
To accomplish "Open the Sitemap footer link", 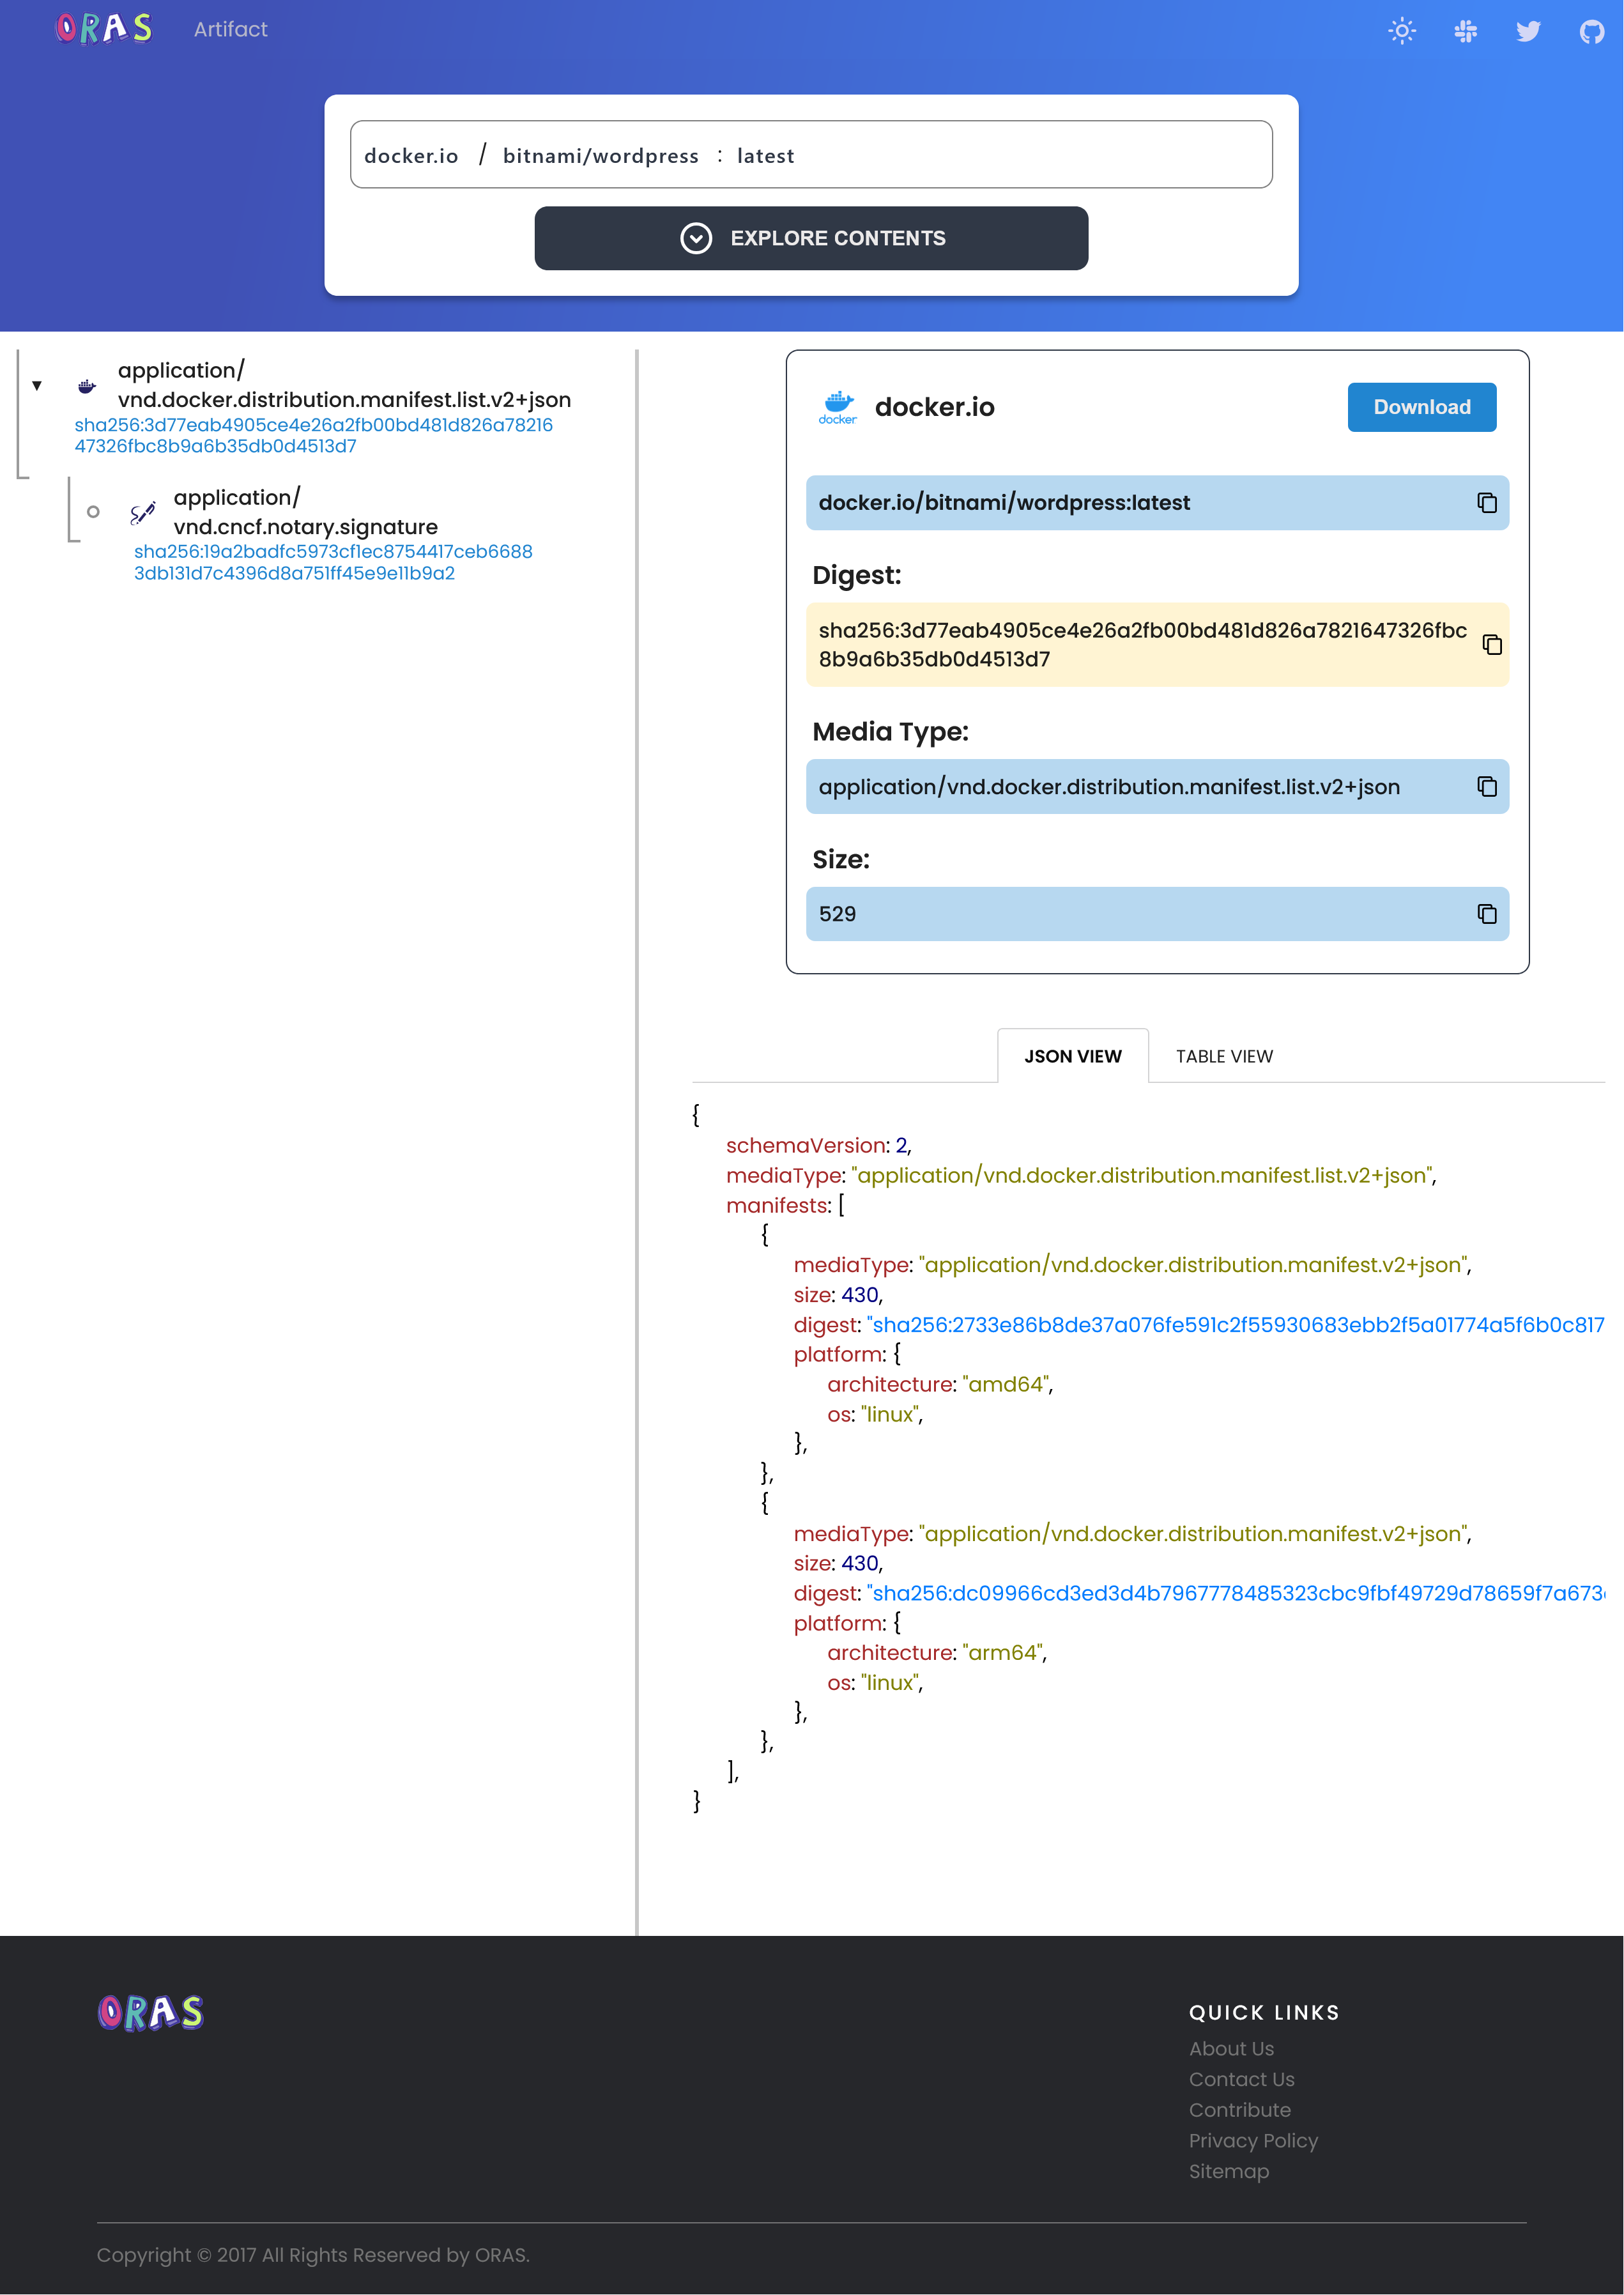I will pos(1228,2171).
